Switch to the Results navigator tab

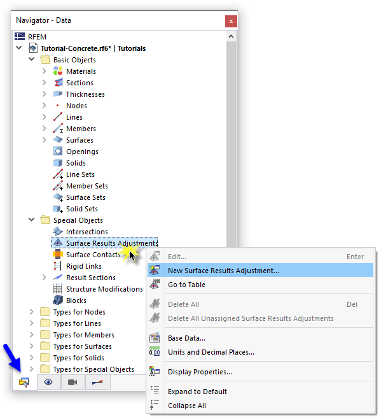(x=97, y=383)
